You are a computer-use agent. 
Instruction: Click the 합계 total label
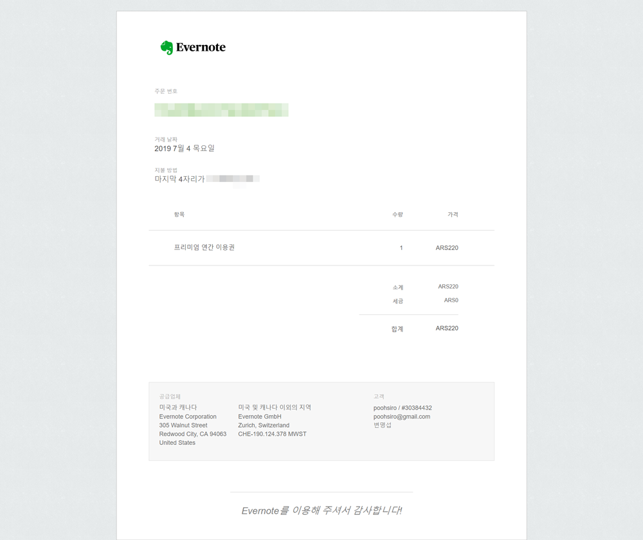click(x=397, y=329)
